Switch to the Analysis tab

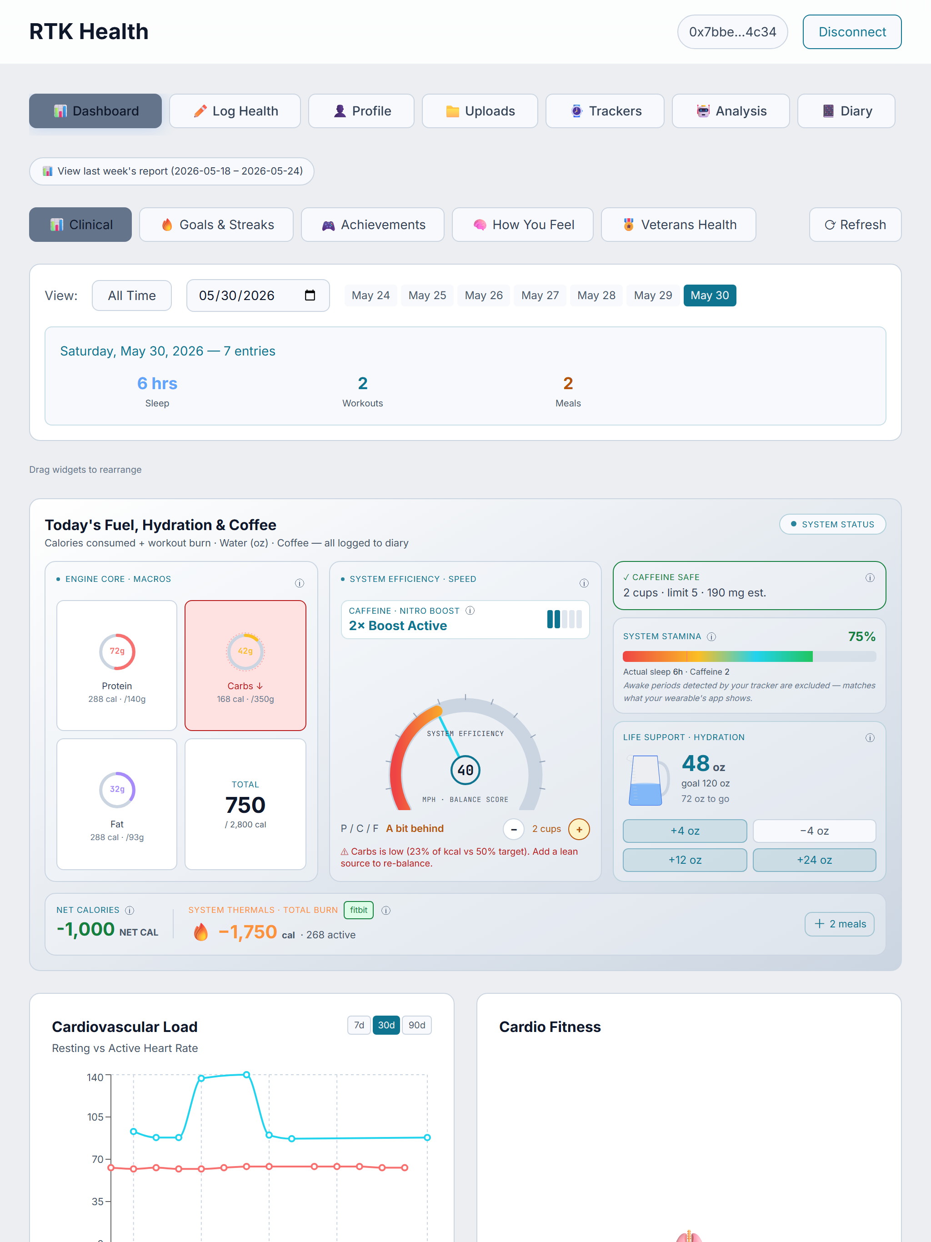[x=731, y=111]
